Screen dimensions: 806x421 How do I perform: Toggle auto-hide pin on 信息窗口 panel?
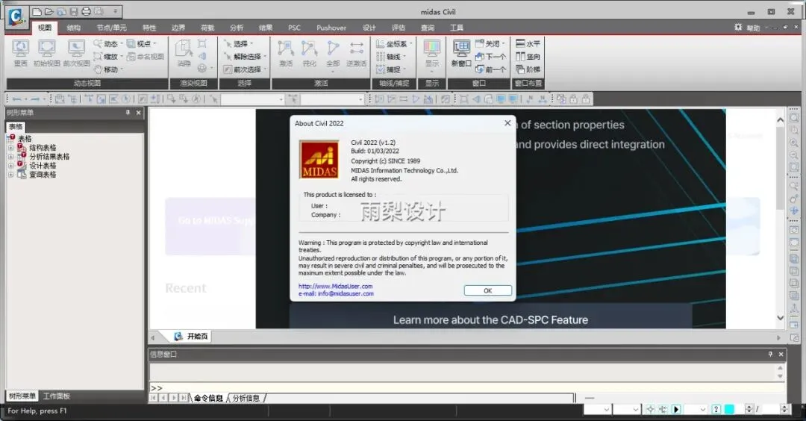click(x=770, y=354)
